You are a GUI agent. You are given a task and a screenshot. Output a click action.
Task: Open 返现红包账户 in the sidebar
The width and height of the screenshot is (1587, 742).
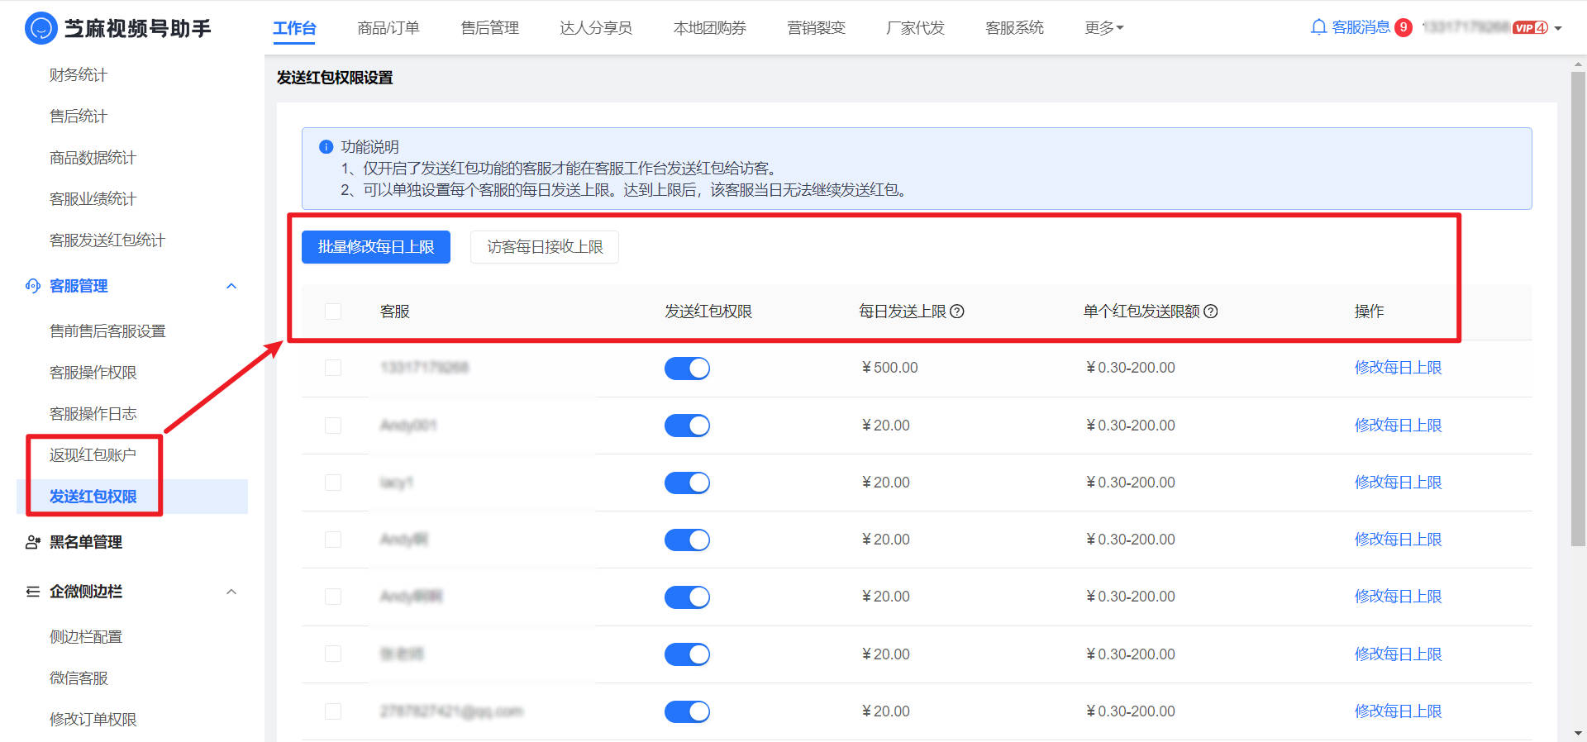click(93, 455)
